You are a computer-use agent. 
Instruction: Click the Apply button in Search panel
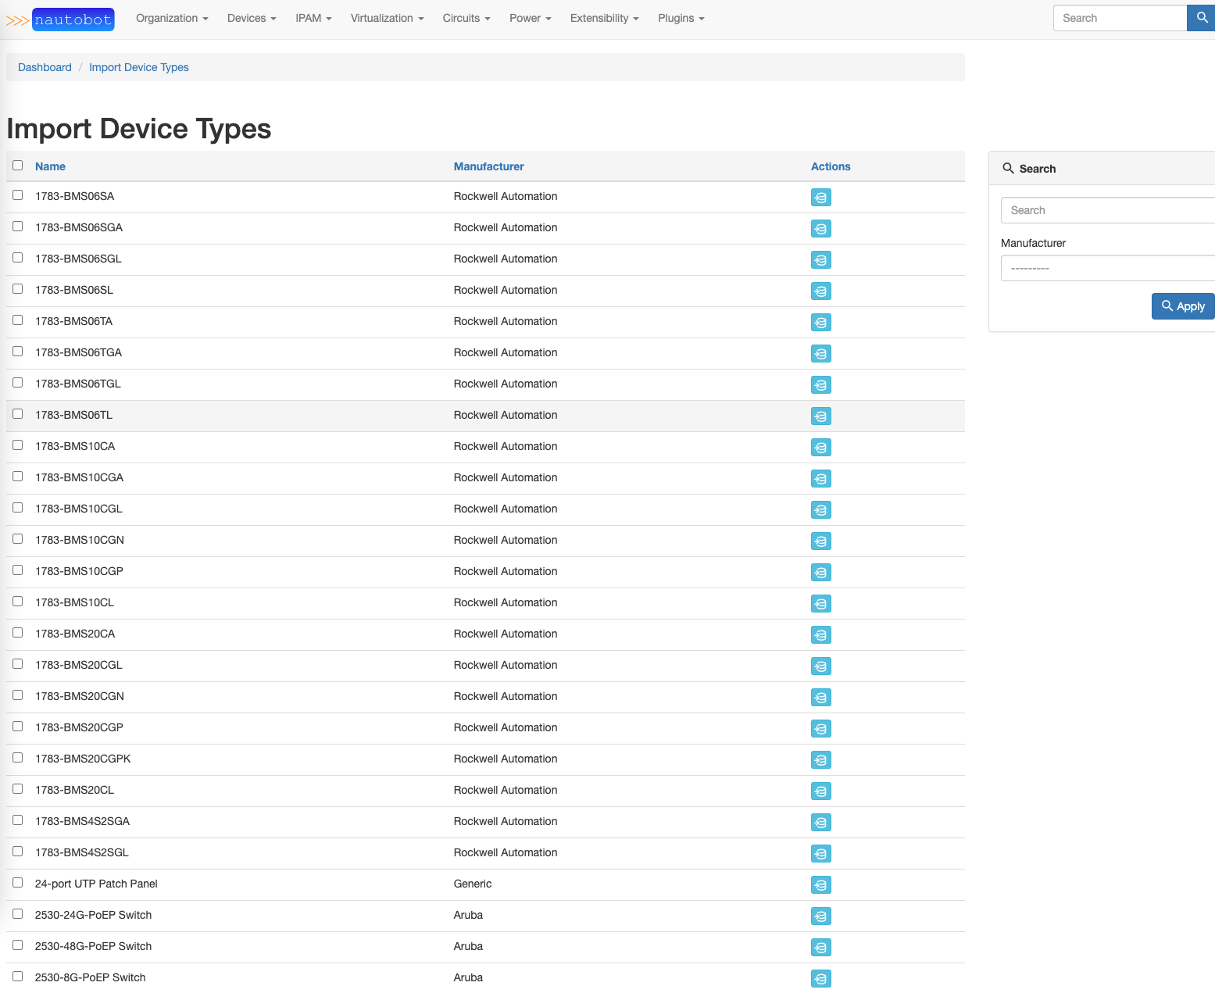[1182, 306]
